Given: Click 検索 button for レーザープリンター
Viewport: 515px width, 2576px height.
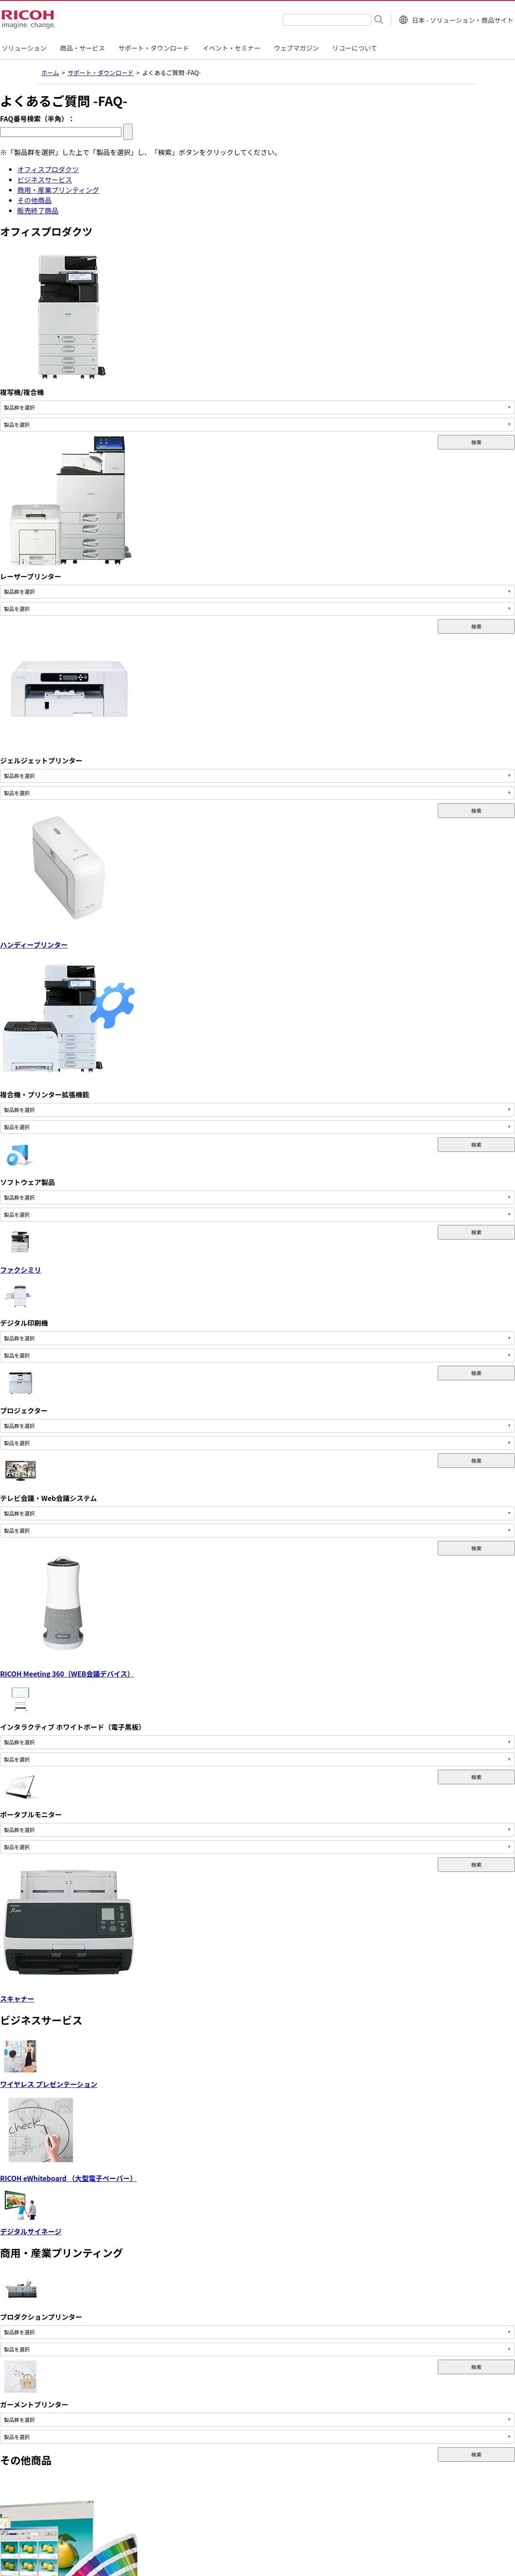Looking at the screenshot, I should 476,626.
